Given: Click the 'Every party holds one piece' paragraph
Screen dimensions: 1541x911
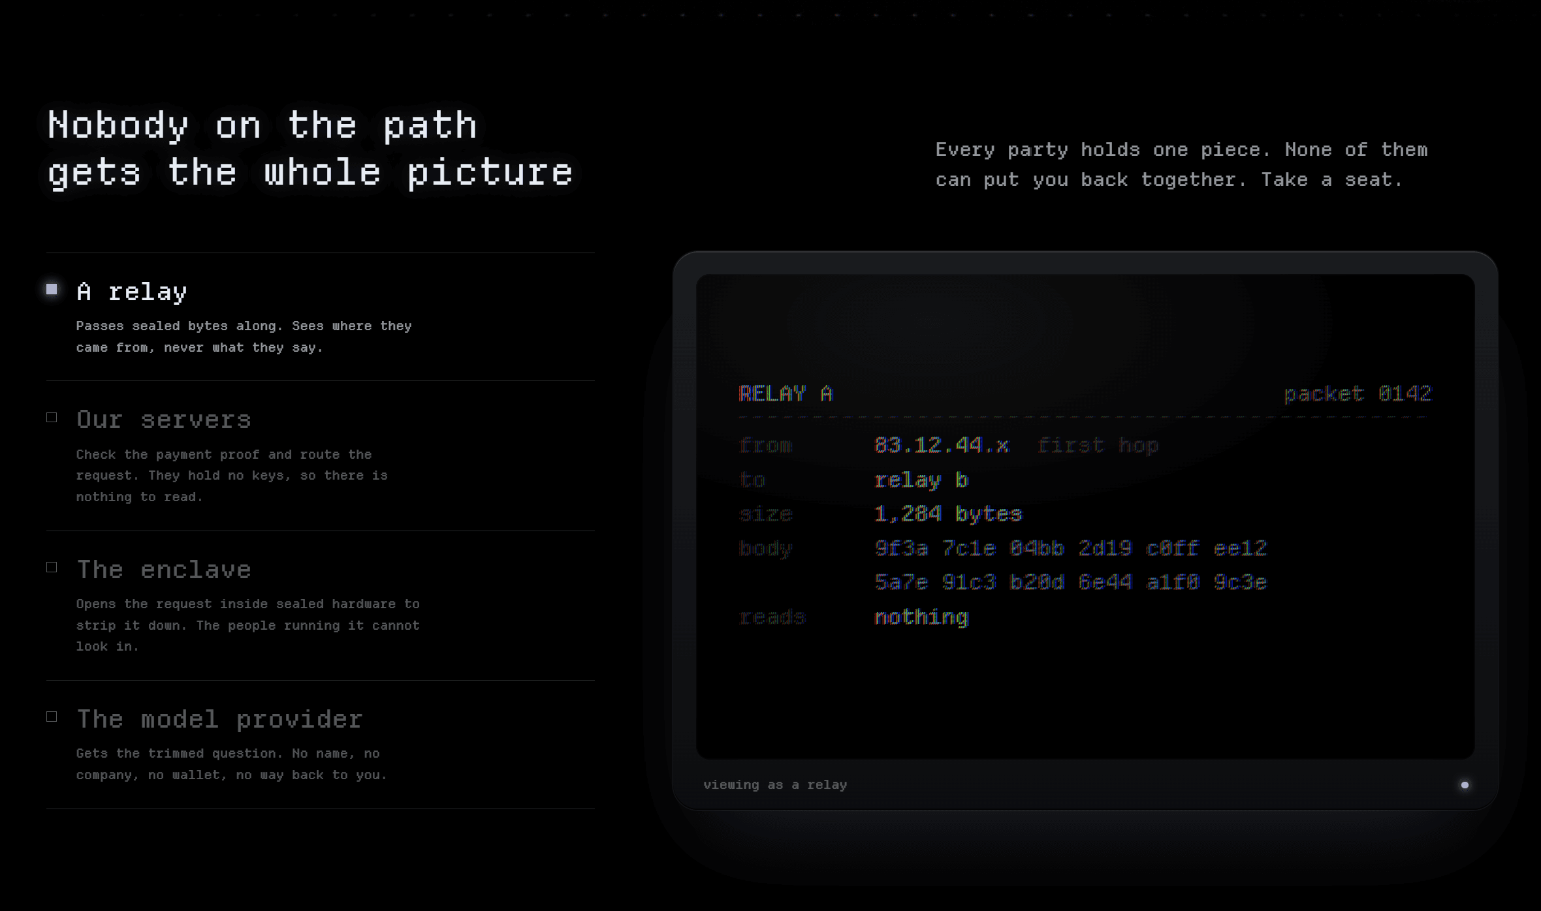Looking at the screenshot, I should [1182, 164].
